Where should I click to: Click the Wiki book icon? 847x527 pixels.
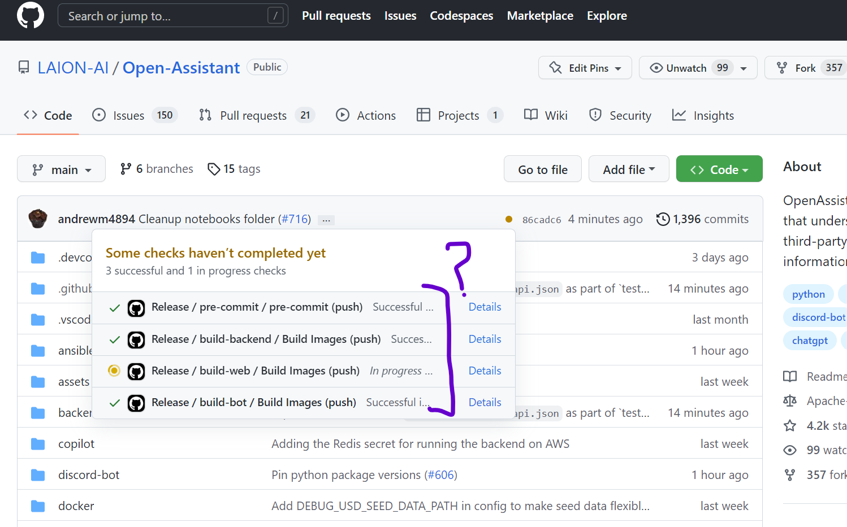530,115
